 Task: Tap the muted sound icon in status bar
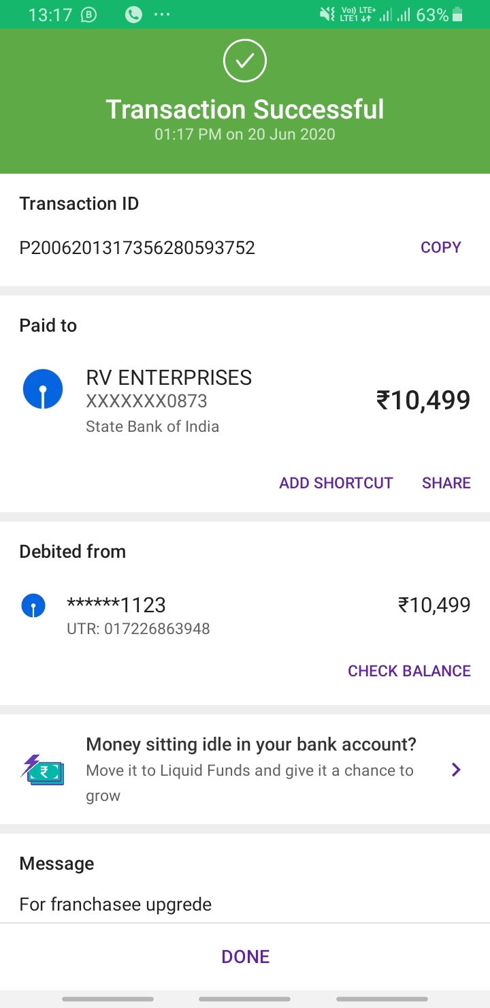coord(327,14)
